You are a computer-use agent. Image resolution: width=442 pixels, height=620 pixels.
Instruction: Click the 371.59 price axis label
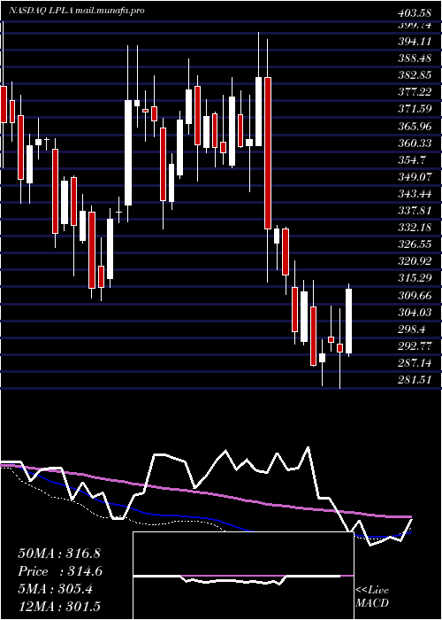[x=415, y=109]
